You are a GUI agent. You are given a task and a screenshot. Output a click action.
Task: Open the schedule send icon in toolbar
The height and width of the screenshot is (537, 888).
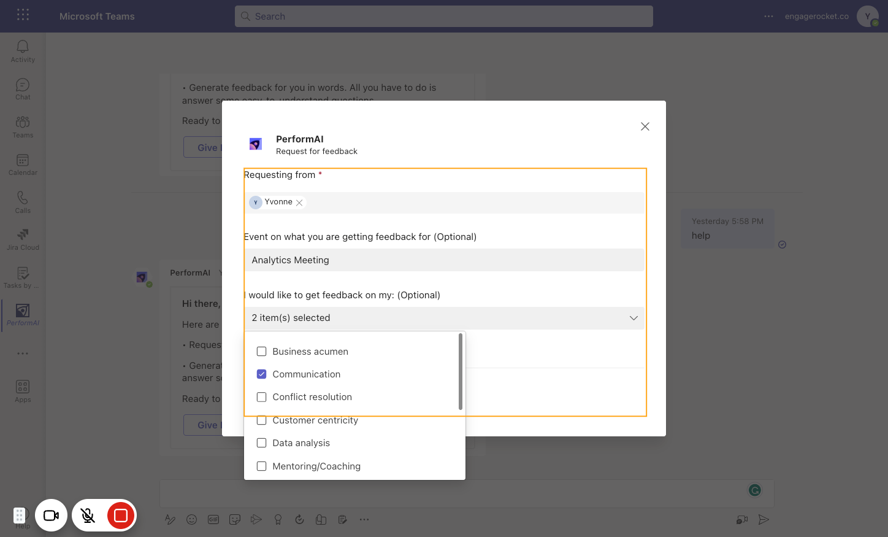coord(256,520)
